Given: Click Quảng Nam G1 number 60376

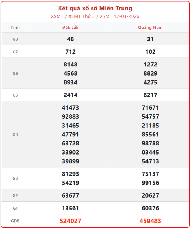Looking at the screenshot, I should (150, 208).
